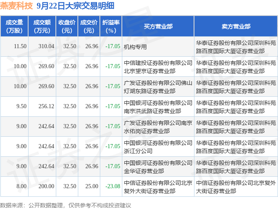Image resolution: width=278 pixels, height=209 pixels.
Task: Click 中国银河证券 金华证券营业部 buyer cell
Action: click(158, 167)
